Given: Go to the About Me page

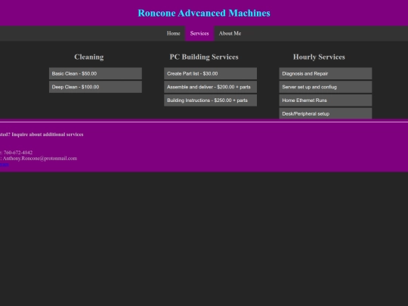Looking at the screenshot, I should (230, 33).
